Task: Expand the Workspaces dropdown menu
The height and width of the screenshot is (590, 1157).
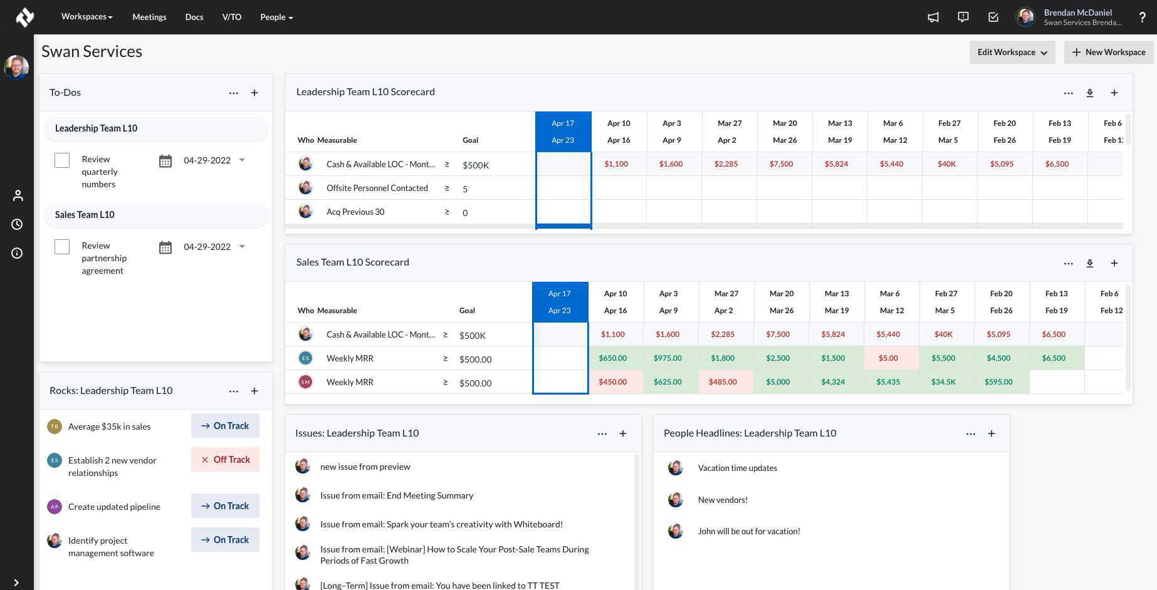Action: (86, 17)
